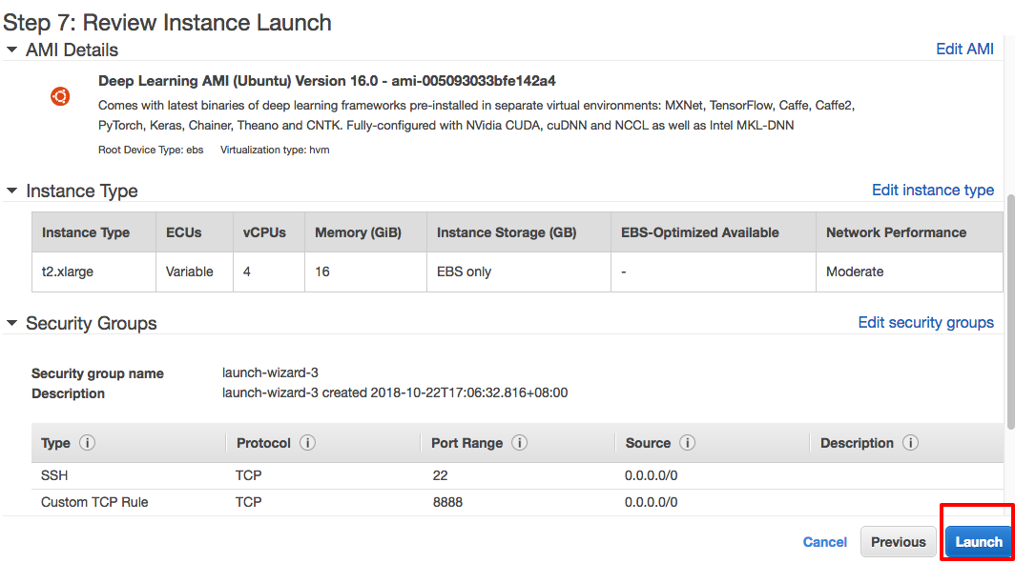Image resolution: width=1015 pixels, height=563 pixels.
Task: Click Edit instance type
Action: coord(932,190)
